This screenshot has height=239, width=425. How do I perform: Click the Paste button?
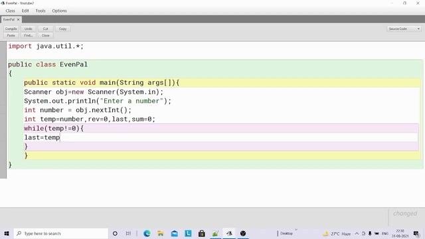point(11,35)
